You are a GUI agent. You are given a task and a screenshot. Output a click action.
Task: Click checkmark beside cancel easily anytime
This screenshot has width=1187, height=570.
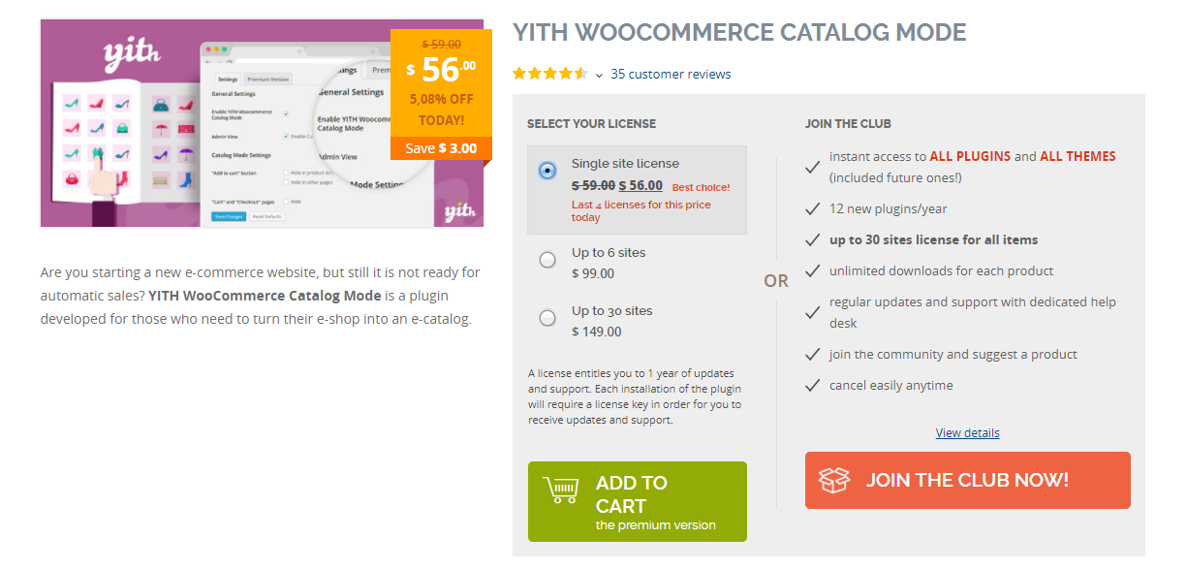pos(813,386)
